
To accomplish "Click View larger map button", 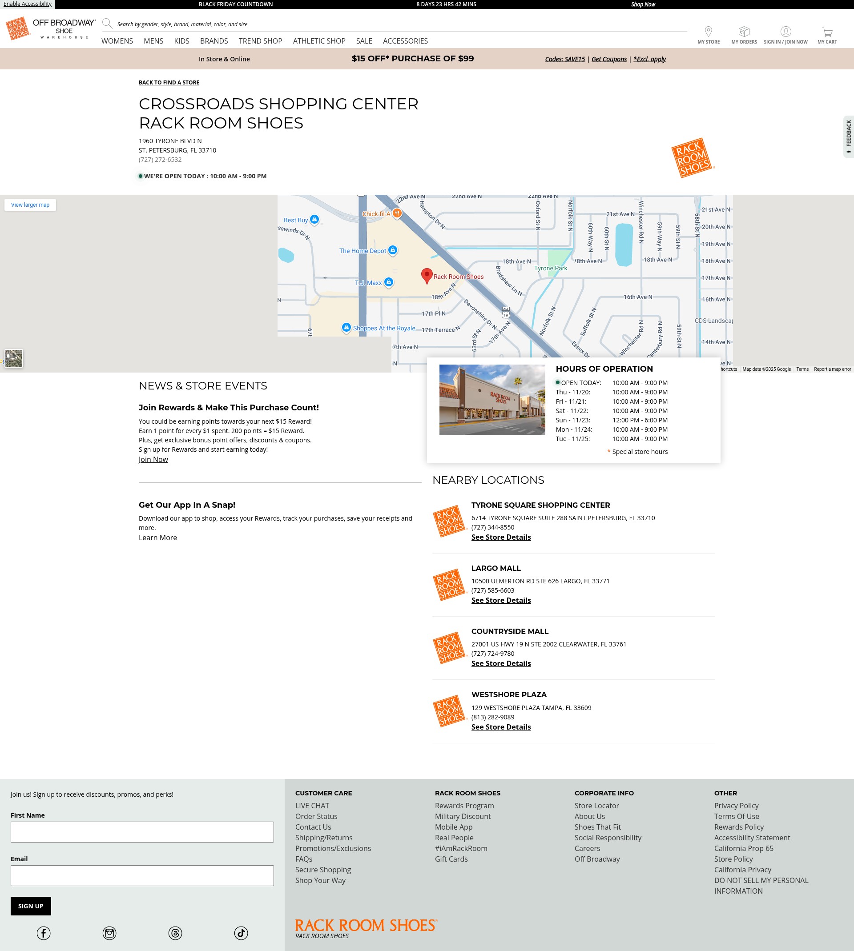I will pos(30,205).
